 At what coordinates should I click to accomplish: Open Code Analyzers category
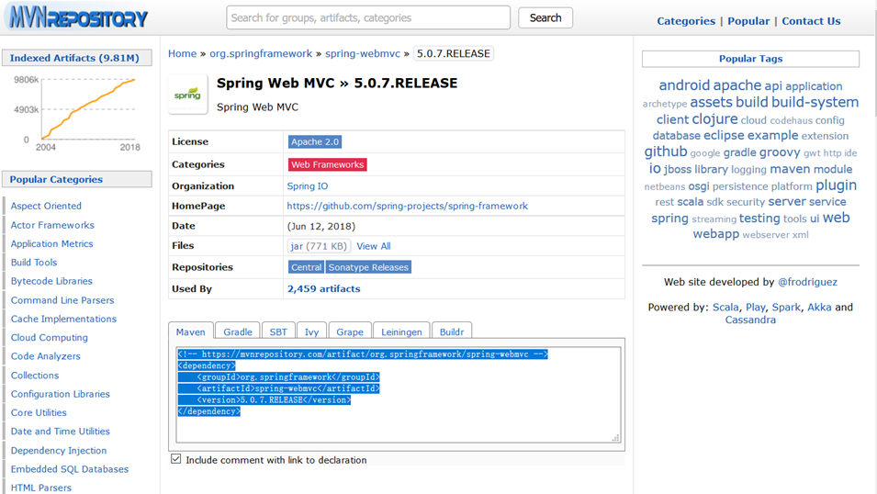point(45,356)
